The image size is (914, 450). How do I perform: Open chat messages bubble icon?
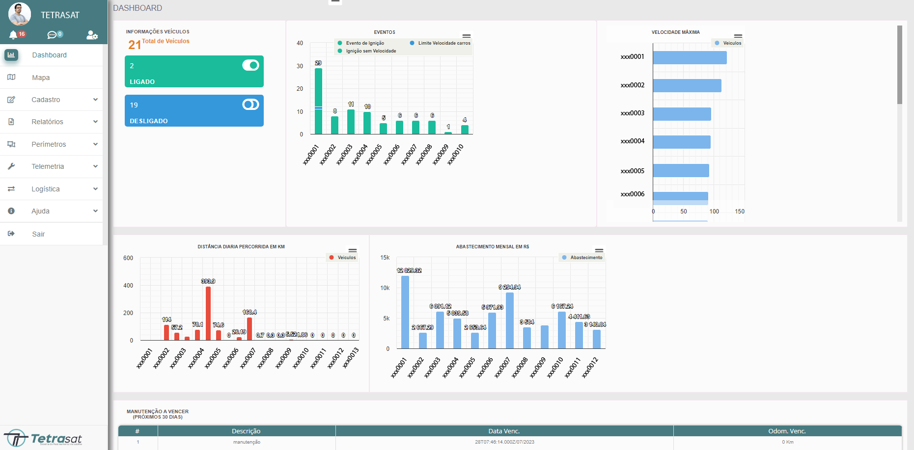(52, 35)
